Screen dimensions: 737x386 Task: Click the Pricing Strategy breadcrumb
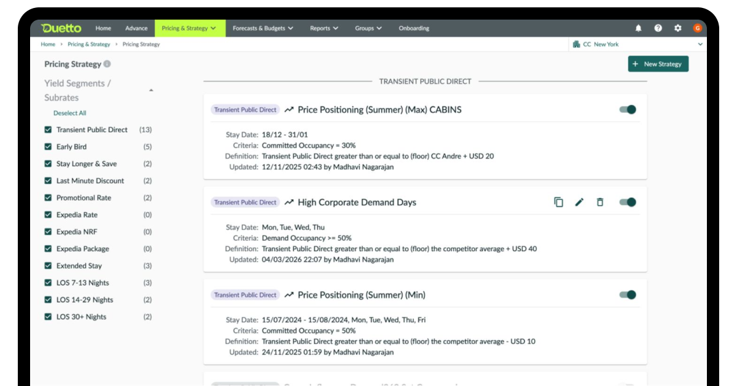point(141,44)
